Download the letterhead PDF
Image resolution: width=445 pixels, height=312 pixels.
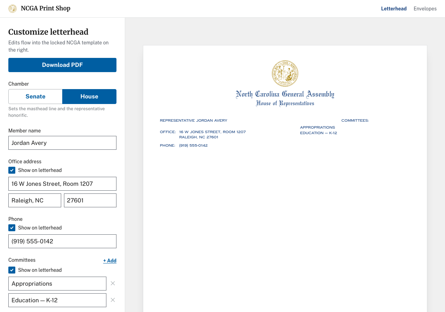click(x=62, y=65)
